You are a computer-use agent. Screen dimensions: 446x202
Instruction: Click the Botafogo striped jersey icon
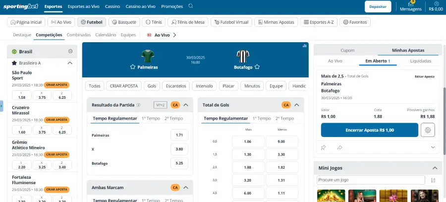243,56
